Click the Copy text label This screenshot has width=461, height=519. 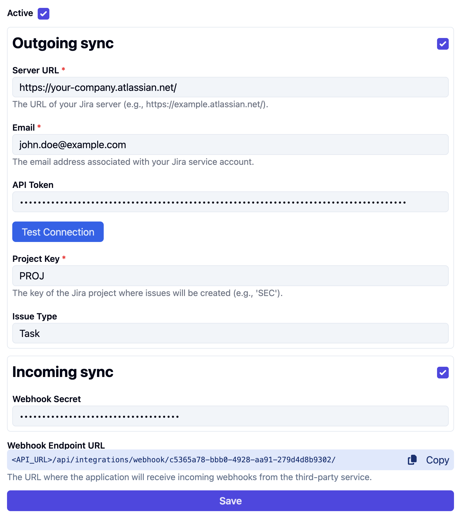pyautogui.click(x=437, y=460)
